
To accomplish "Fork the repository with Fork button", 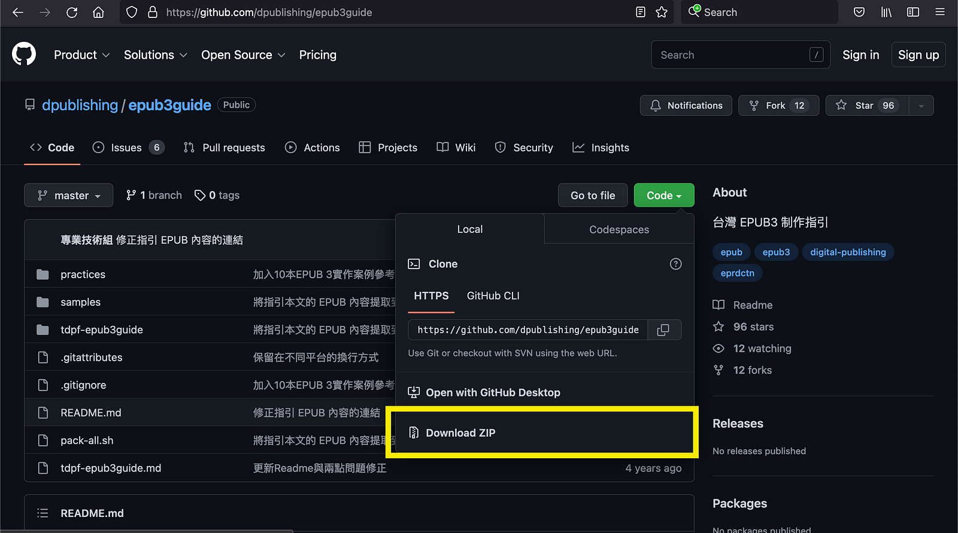I will (778, 105).
